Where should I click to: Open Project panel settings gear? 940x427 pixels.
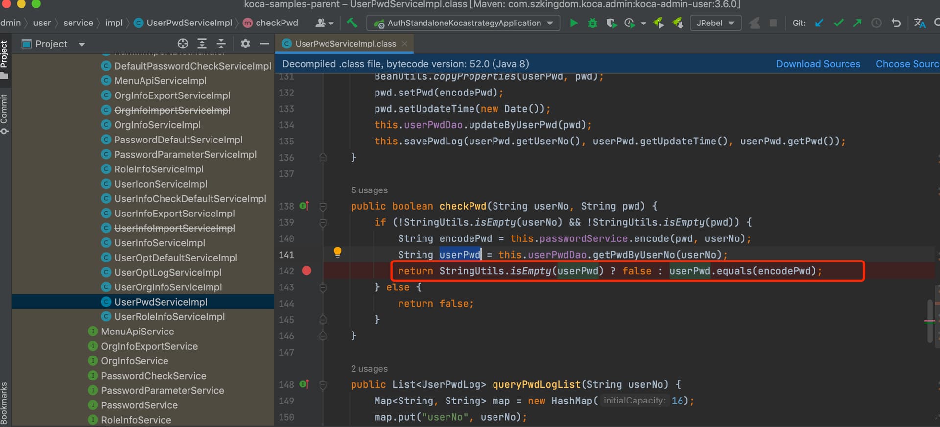(245, 44)
